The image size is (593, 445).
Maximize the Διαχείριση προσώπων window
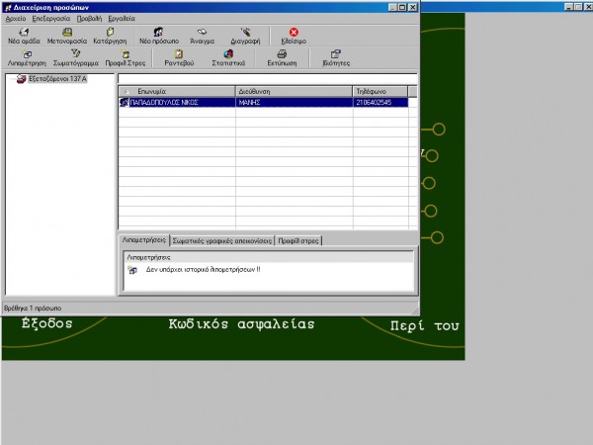[x=402, y=7]
